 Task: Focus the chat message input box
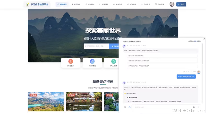[162, 107]
